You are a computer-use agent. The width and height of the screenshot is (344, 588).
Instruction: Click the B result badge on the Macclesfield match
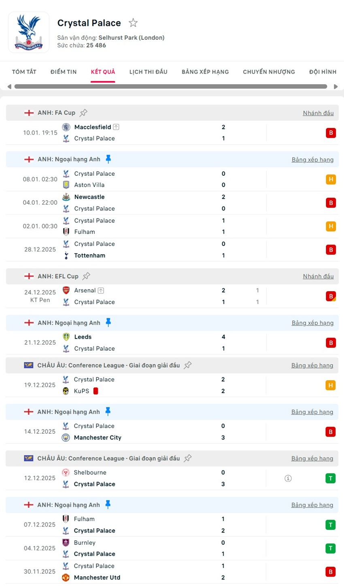[331, 132]
